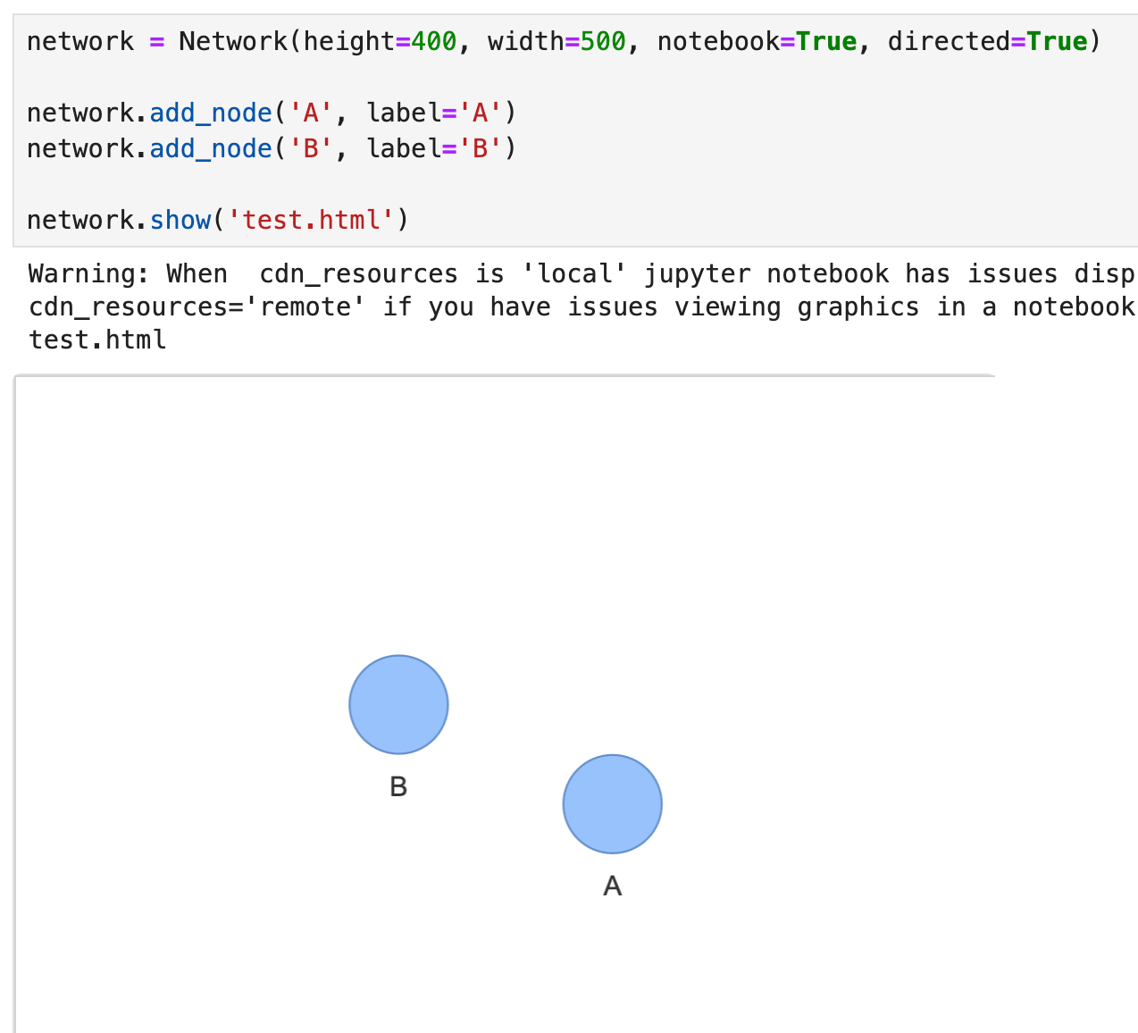The width and height of the screenshot is (1138, 1033).
Task: Click the 'test.html' string inside show()
Action: (x=312, y=220)
